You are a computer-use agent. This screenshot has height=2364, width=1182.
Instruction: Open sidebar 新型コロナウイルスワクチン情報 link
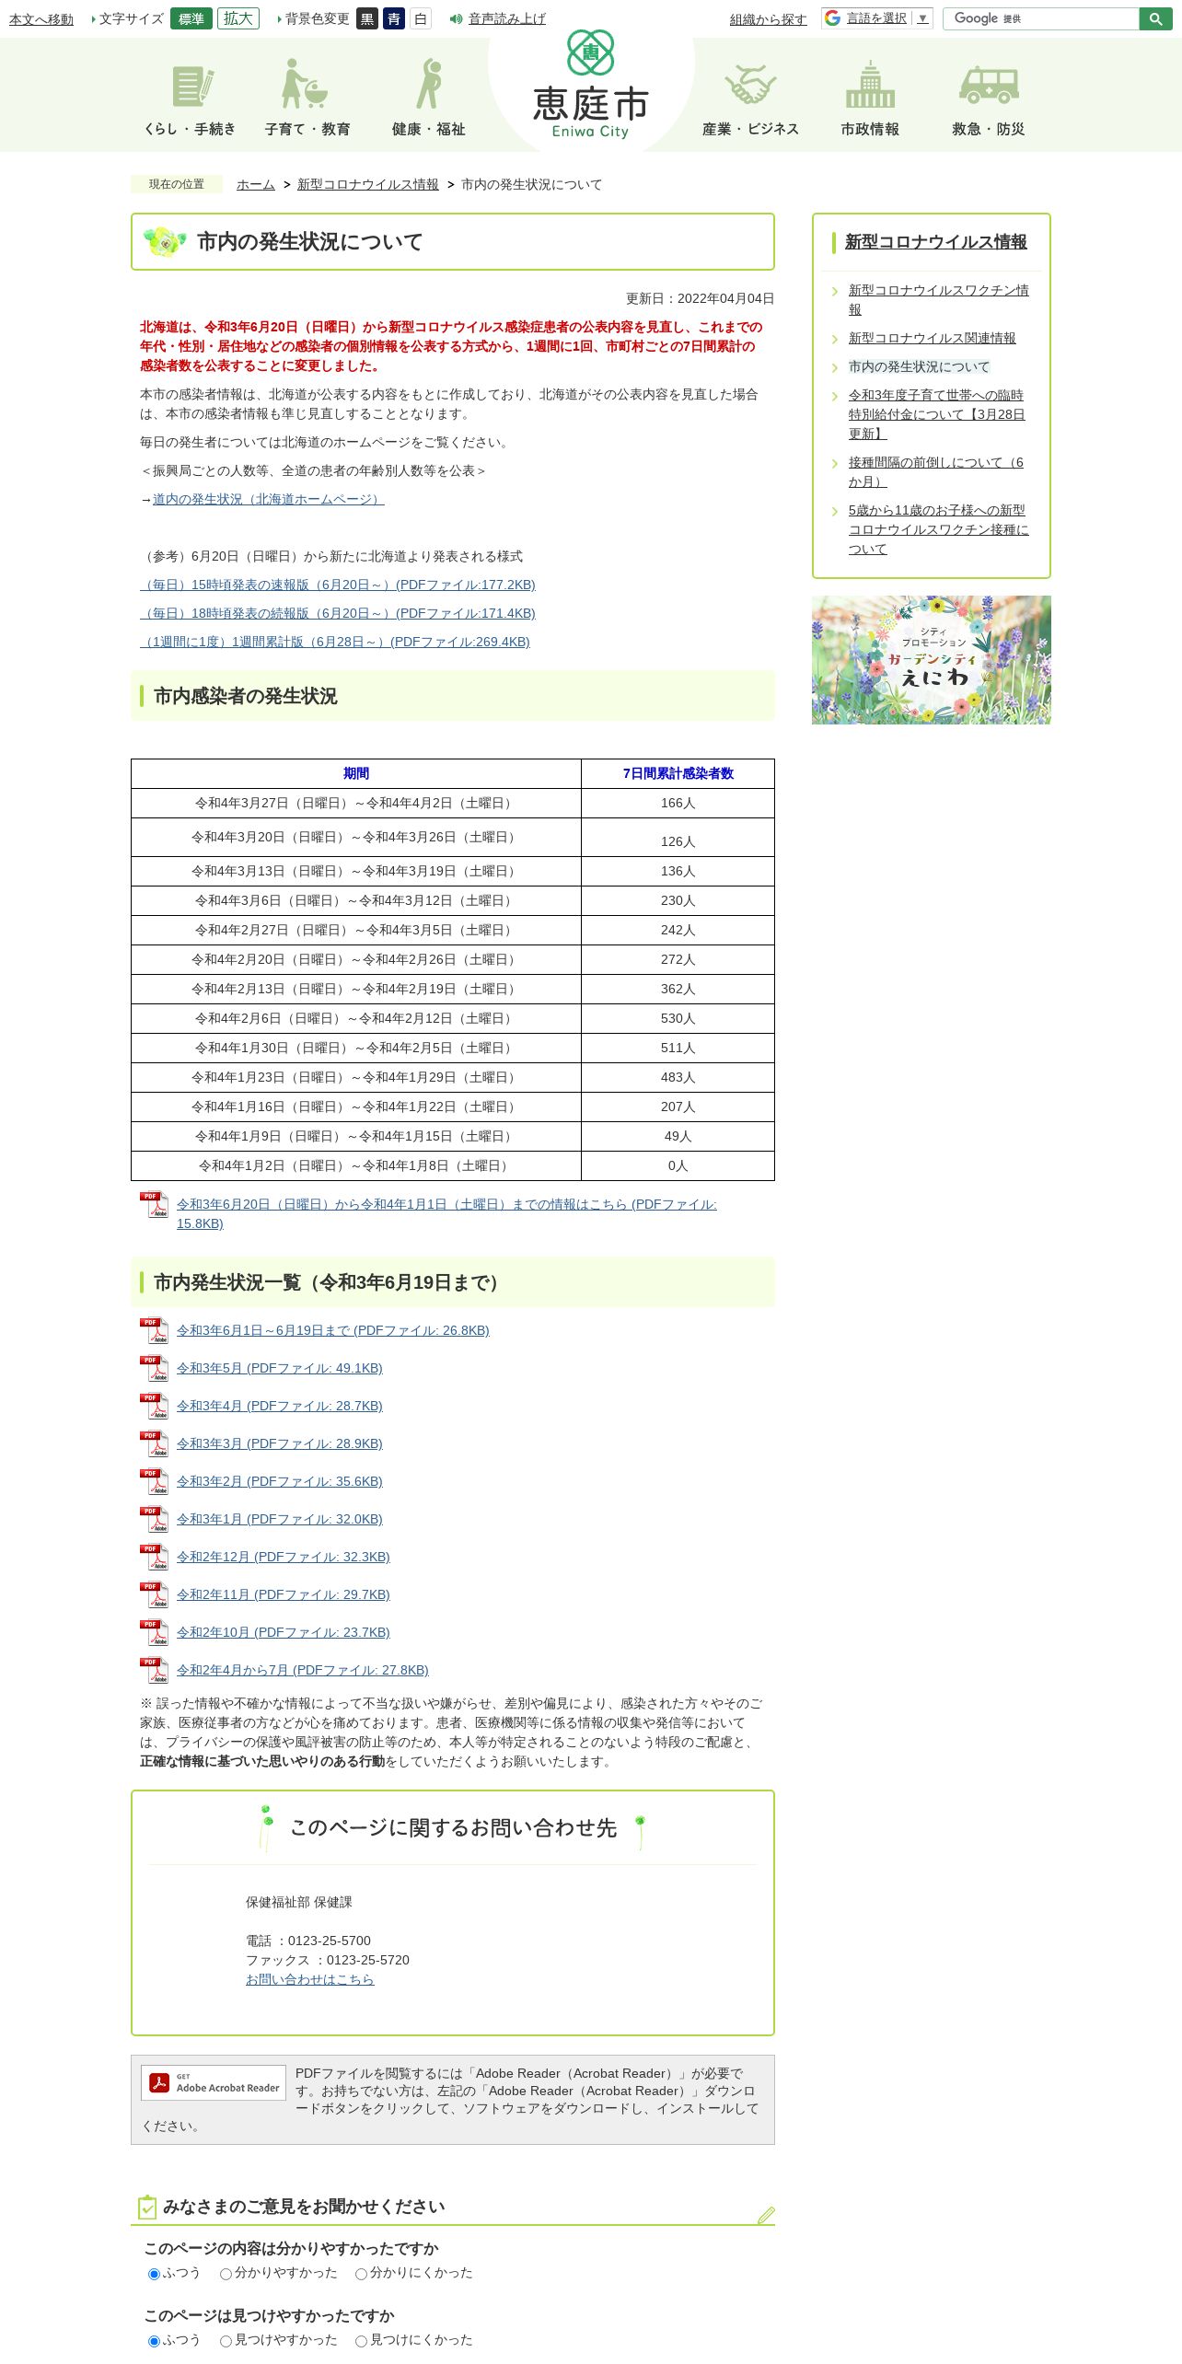(x=938, y=300)
